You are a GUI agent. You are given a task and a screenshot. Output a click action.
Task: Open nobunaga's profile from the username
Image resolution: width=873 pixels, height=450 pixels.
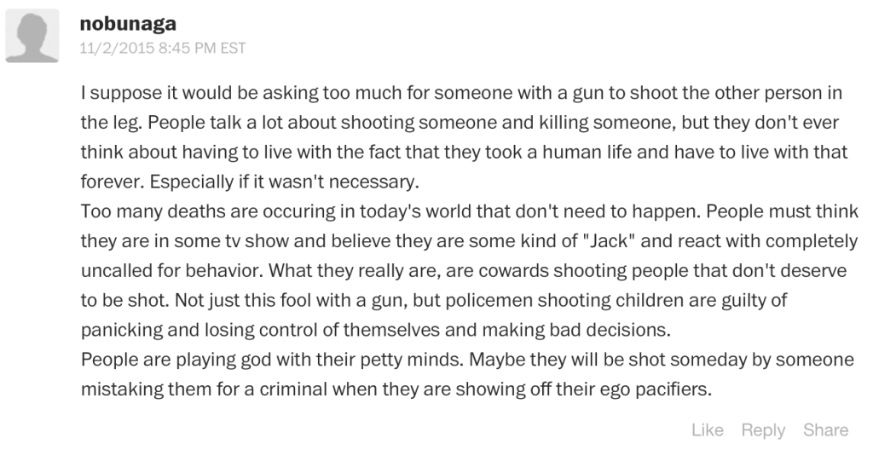click(128, 24)
